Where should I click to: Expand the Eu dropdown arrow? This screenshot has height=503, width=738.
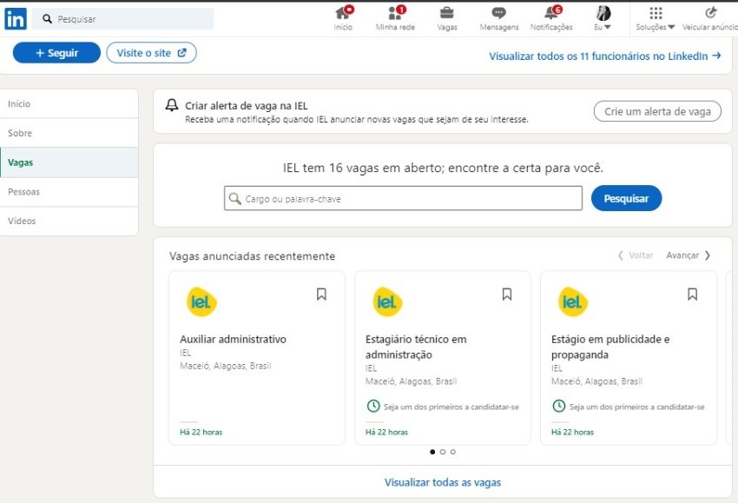[x=608, y=27]
